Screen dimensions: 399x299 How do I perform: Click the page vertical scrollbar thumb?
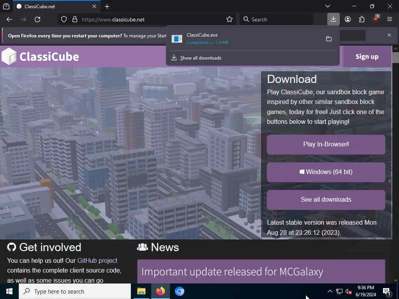tap(395, 58)
